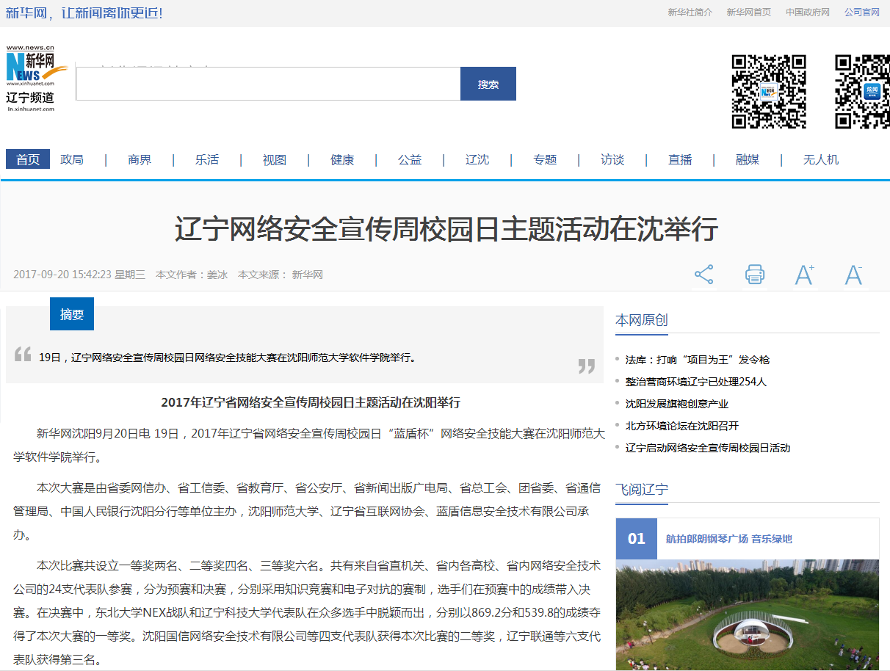This screenshot has width=890, height=671.
Task: Open the 无人机 drone section
Action: pos(820,159)
